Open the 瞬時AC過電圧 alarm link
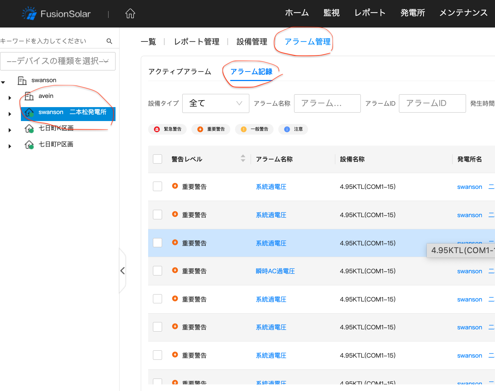 coord(275,271)
